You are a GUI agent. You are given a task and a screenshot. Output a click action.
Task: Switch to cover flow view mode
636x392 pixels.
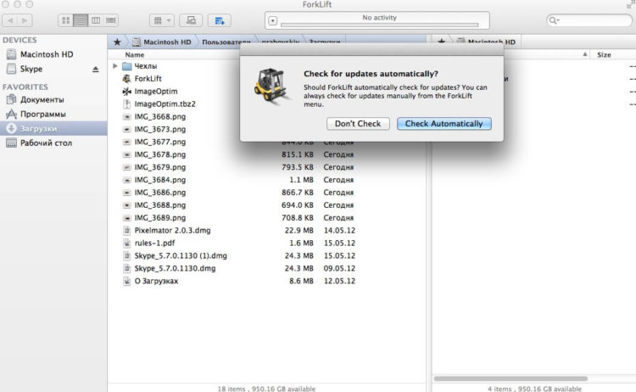[111, 20]
